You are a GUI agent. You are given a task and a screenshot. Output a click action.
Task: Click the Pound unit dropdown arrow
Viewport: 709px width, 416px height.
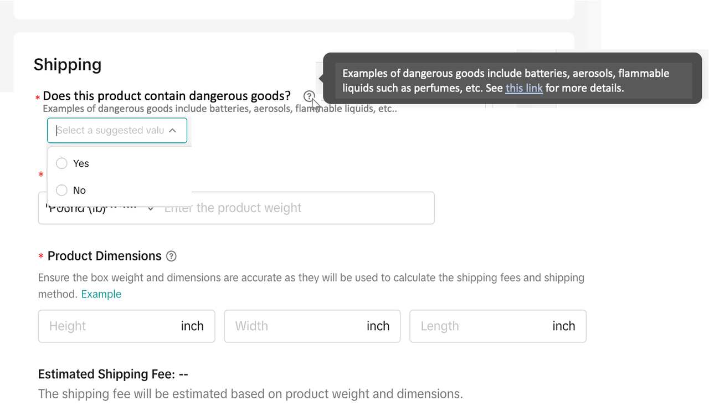(x=150, y=209)
